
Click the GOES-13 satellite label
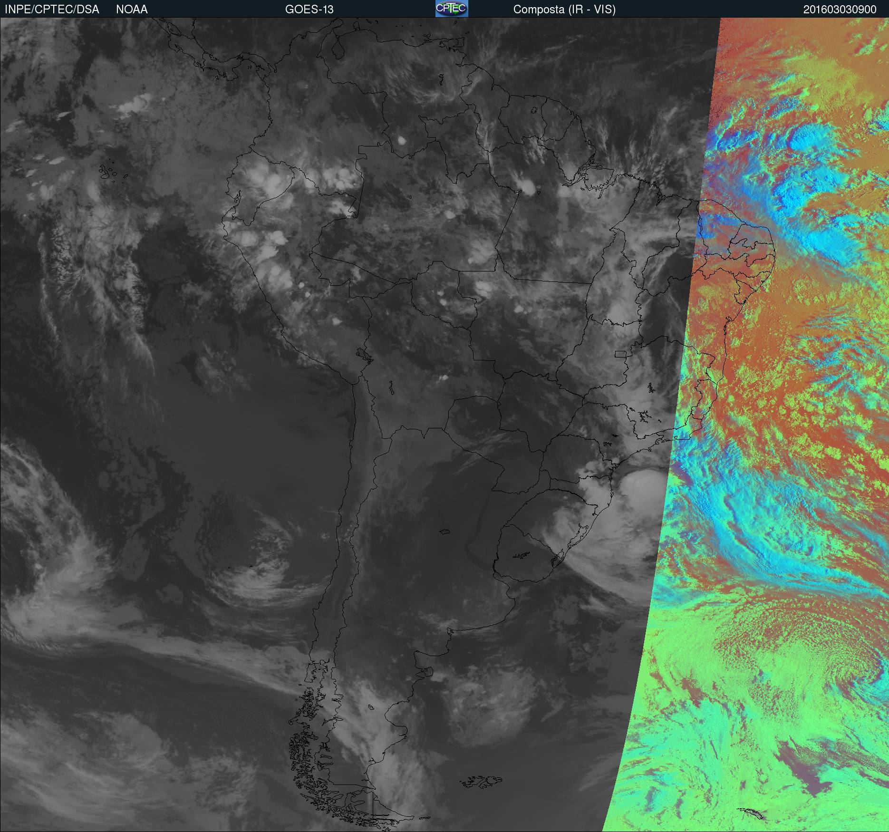309,10
